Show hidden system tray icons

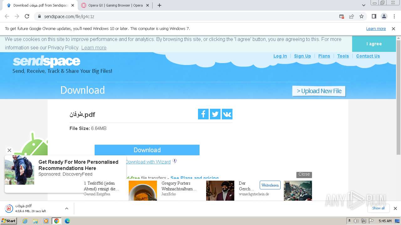[349, 221]
